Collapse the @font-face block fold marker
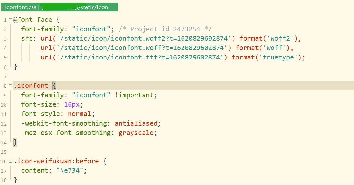The width and height of the screenshot is (354, 185). [x=11, y=20]
